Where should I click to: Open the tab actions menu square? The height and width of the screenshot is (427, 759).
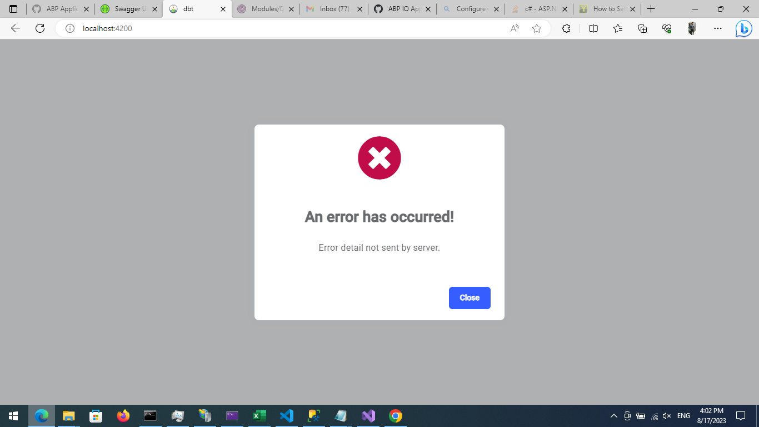point(13,9)
